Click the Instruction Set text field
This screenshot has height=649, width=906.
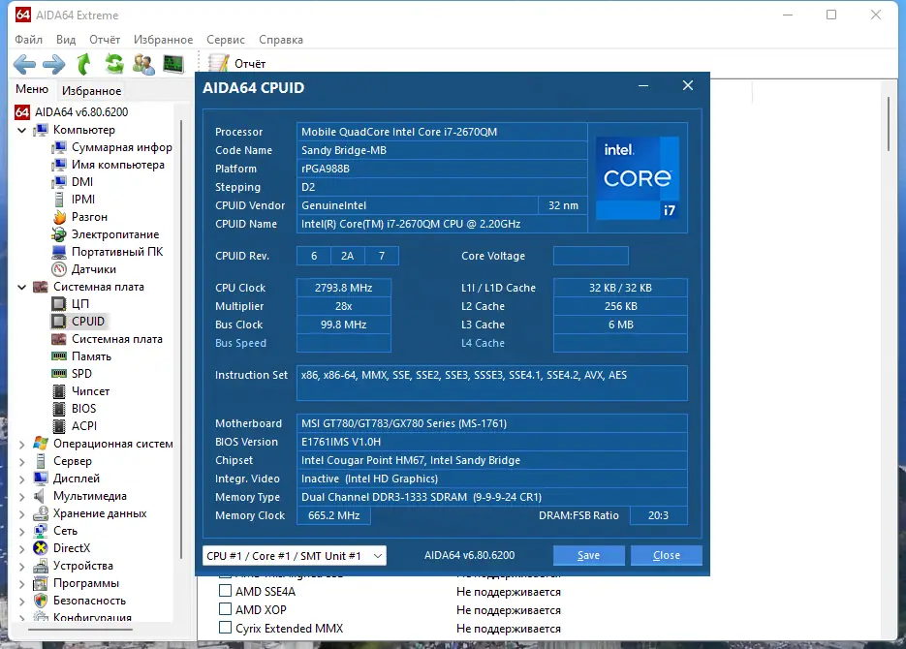tap(491, 383)
